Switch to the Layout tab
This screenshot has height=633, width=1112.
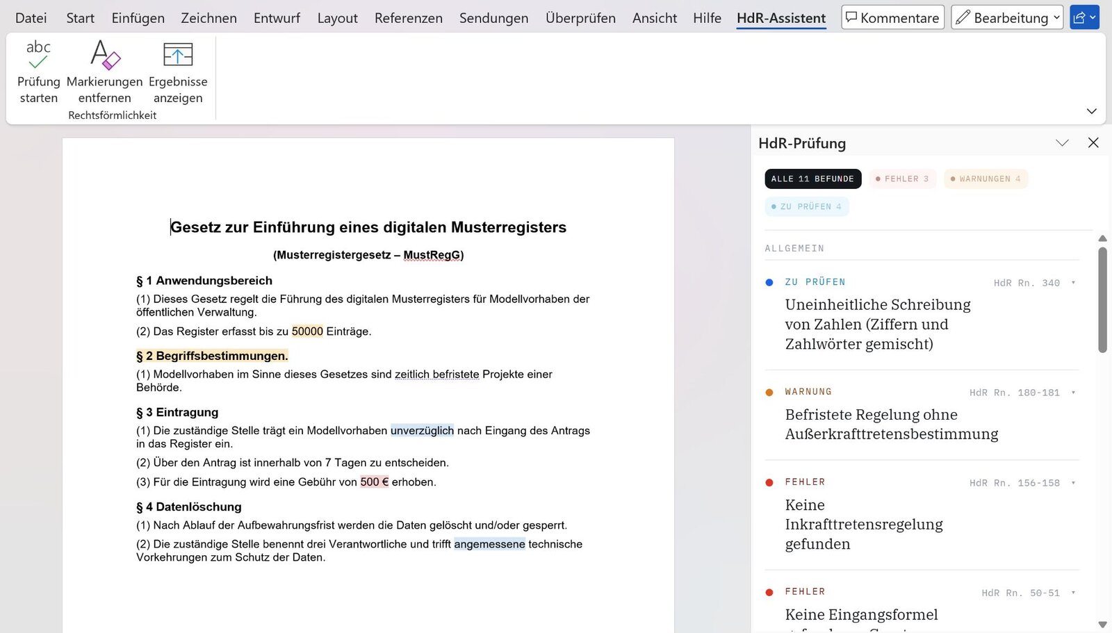tap(338, 18)
